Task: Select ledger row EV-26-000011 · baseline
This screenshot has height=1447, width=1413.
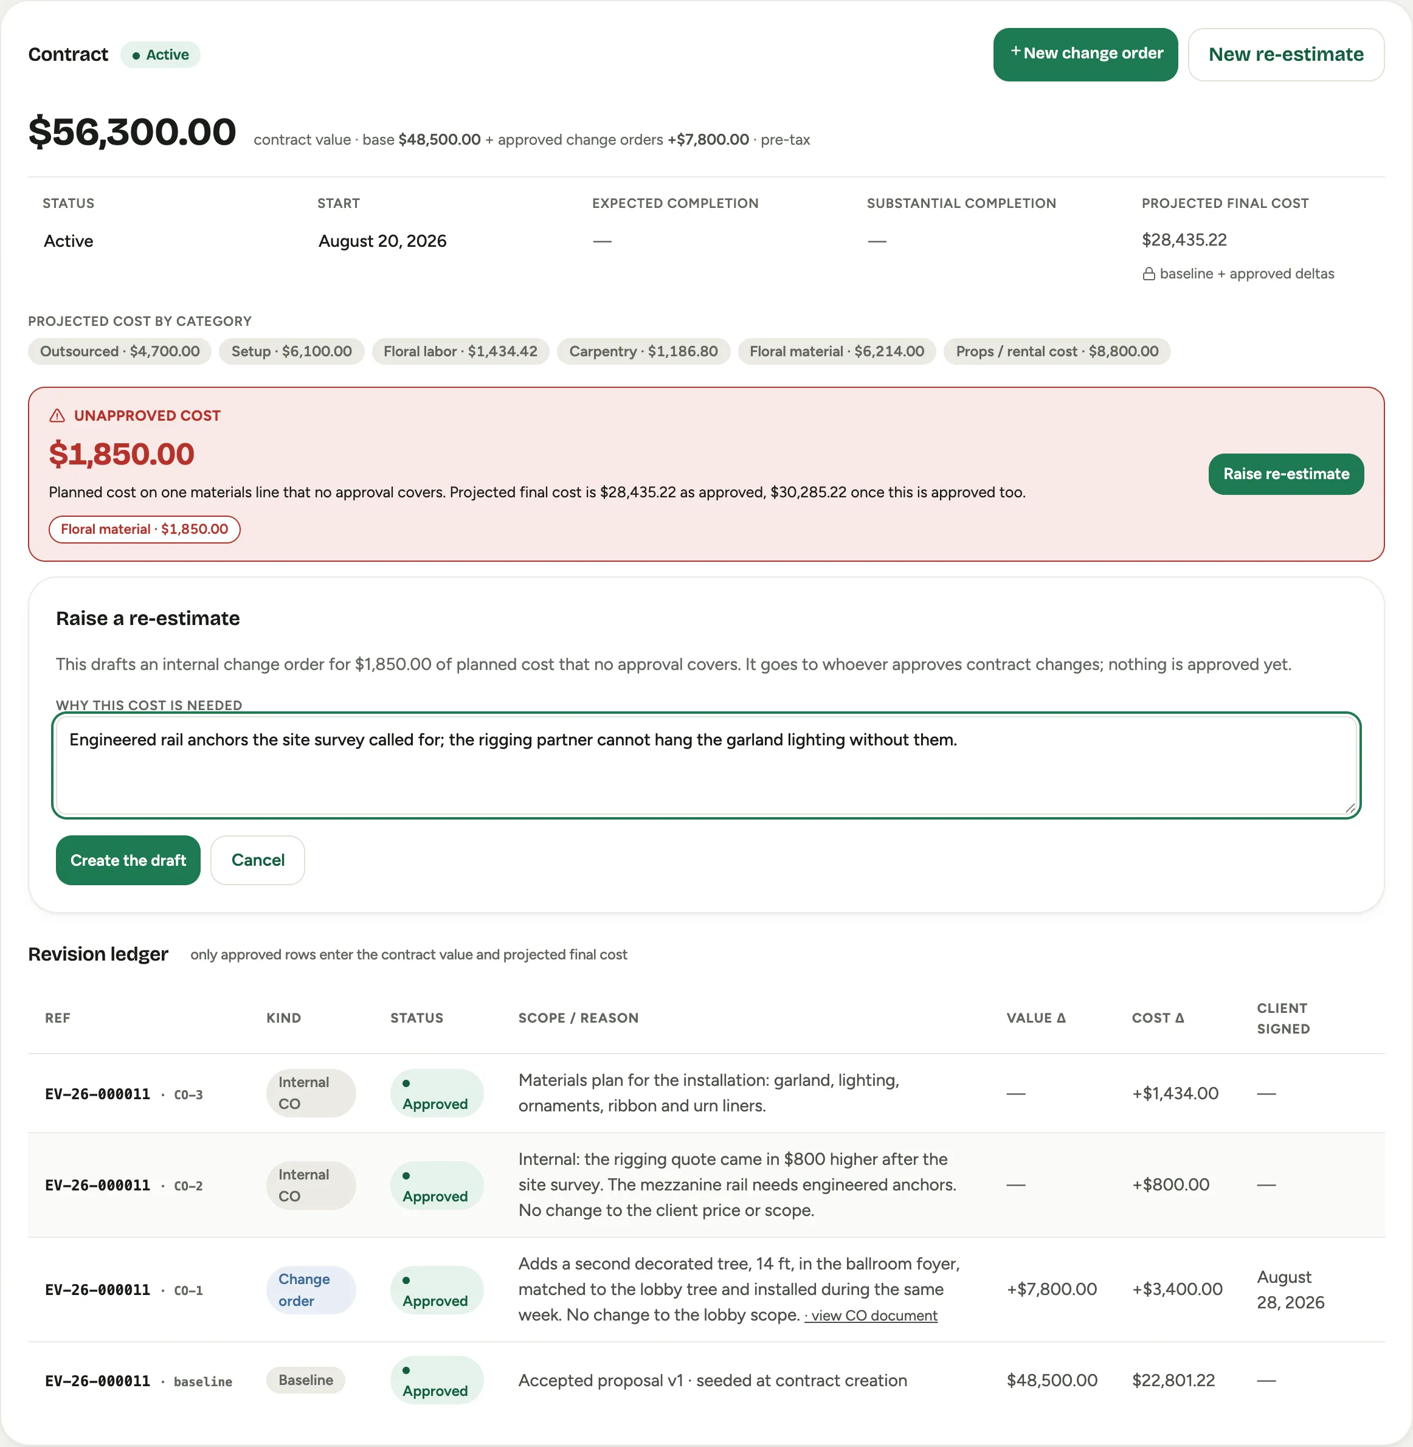Action: tap(706, 1380)
